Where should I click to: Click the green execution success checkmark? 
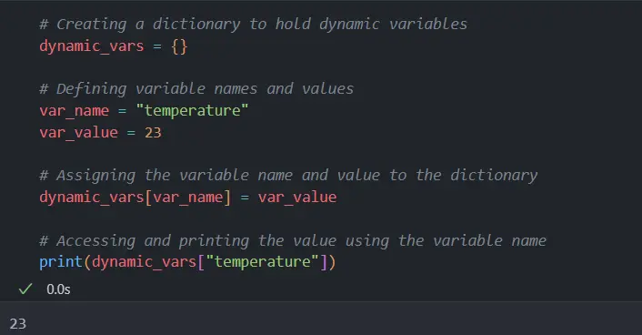pyautogui.click(x=25, y=289)
